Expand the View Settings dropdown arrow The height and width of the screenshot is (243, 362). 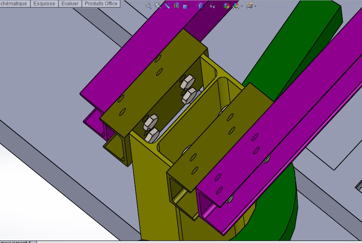tap(255, 6)
